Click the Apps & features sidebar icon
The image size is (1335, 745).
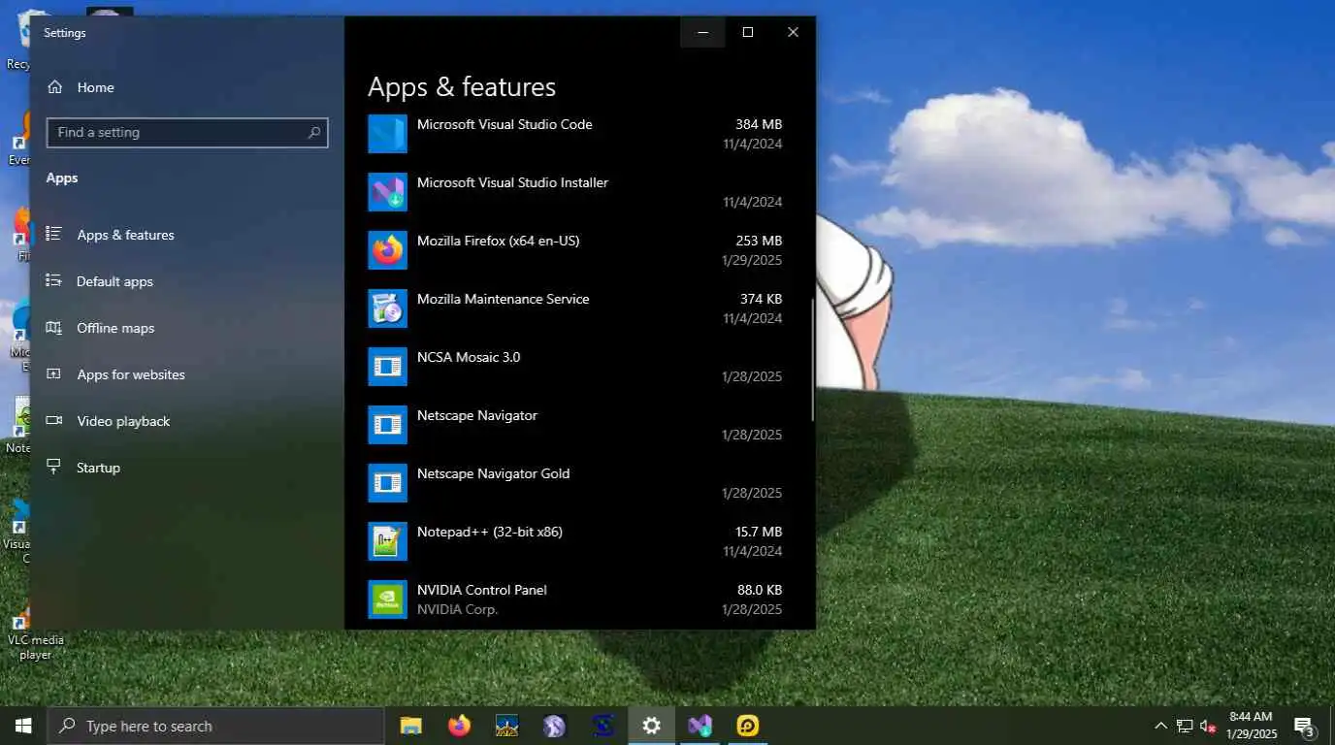point(54,235)
